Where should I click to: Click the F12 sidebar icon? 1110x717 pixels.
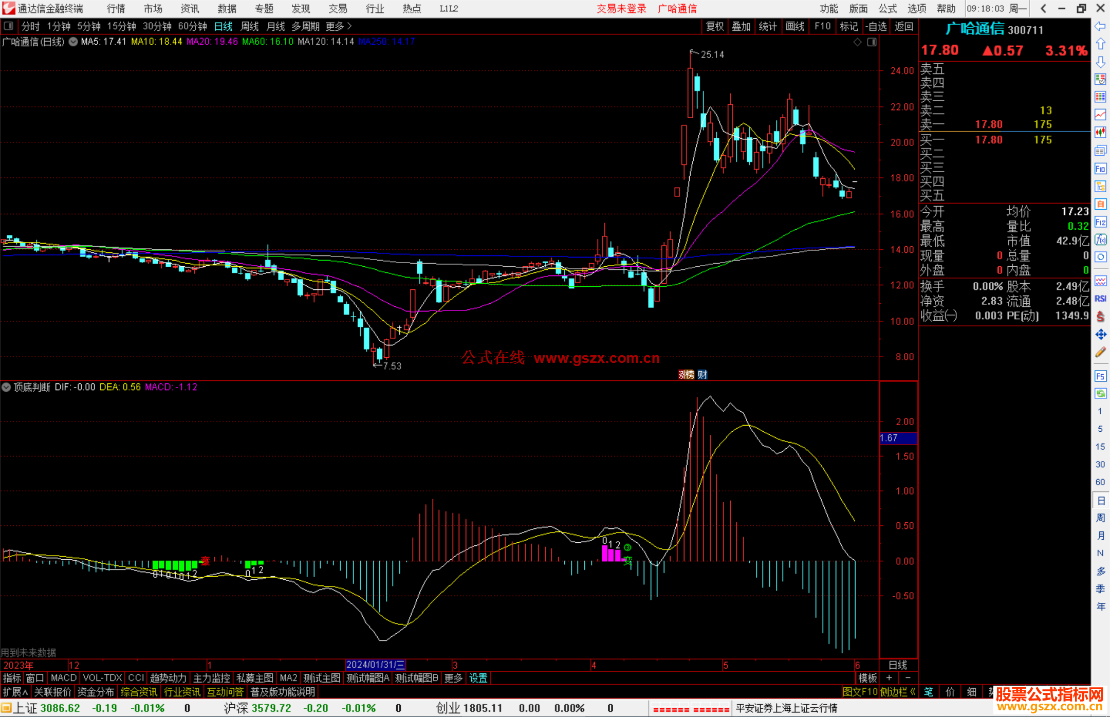click(1100, 222)
